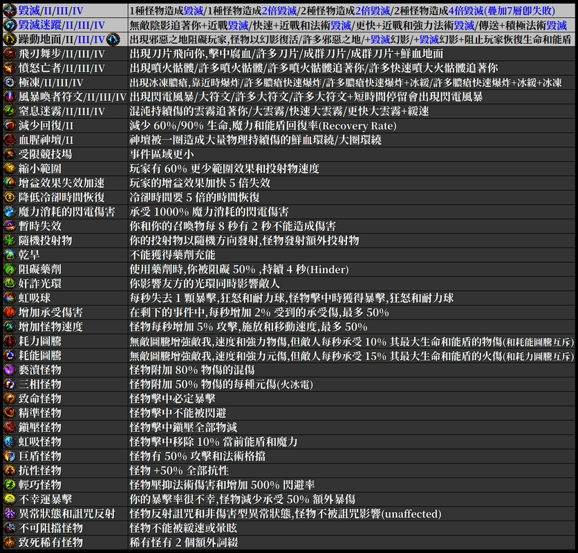Click 怪物有 50% 攻擊和法術格擋 text
The image size is (578, 553).
[197, 456]
